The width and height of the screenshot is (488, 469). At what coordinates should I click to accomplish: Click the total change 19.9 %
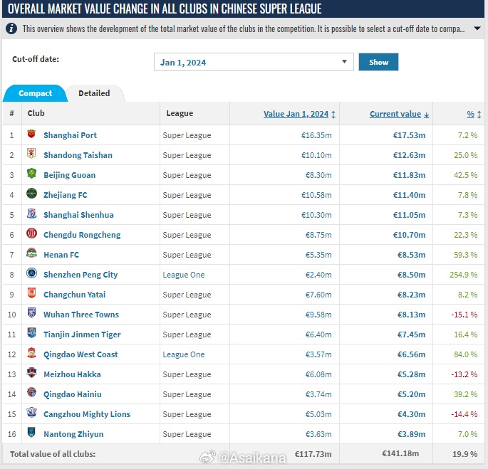tap(464, 454)
